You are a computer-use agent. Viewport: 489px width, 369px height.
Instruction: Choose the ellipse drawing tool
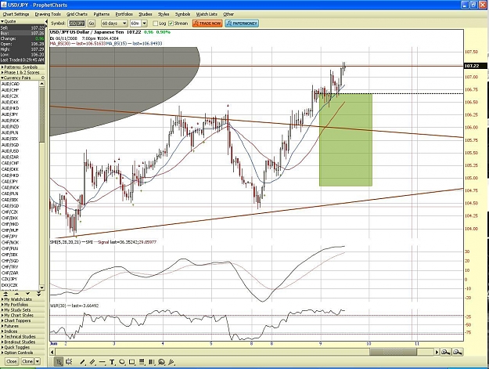pyautogui.click(x=122, y=362)
